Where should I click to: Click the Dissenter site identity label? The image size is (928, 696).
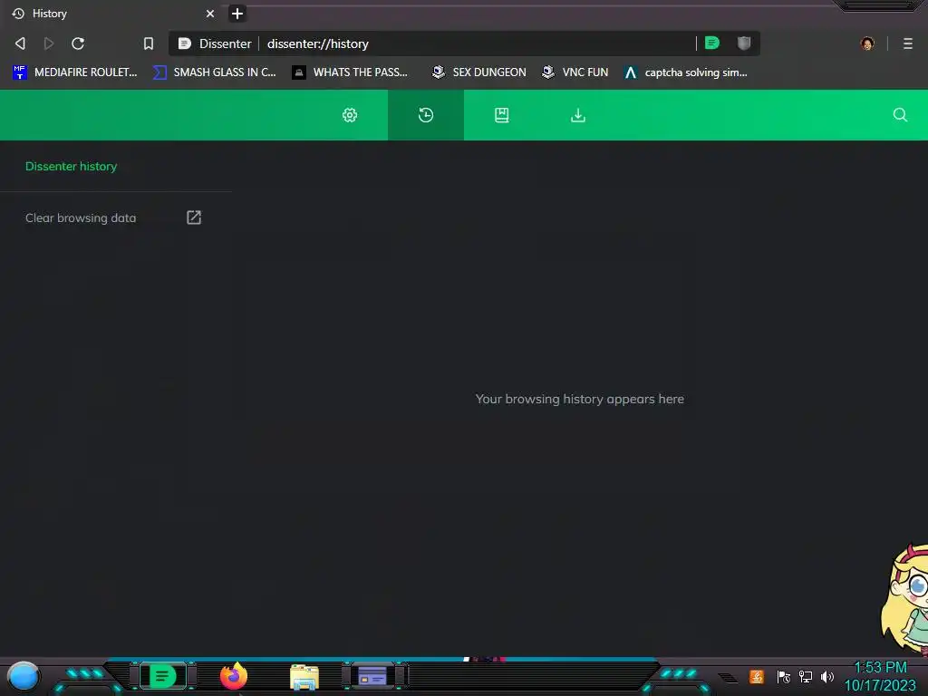pyautogui.click(x=216, y=43)
